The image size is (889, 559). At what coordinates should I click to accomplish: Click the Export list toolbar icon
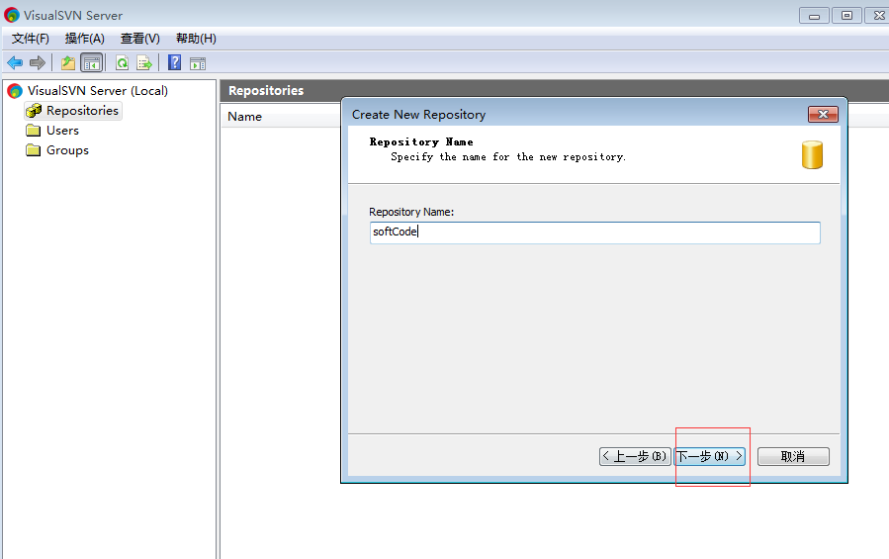point(144,63)
